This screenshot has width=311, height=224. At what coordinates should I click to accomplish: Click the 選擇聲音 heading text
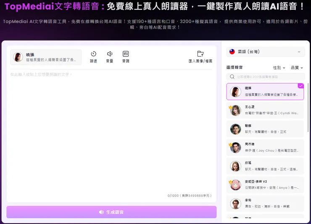click(x=235, y=67)
